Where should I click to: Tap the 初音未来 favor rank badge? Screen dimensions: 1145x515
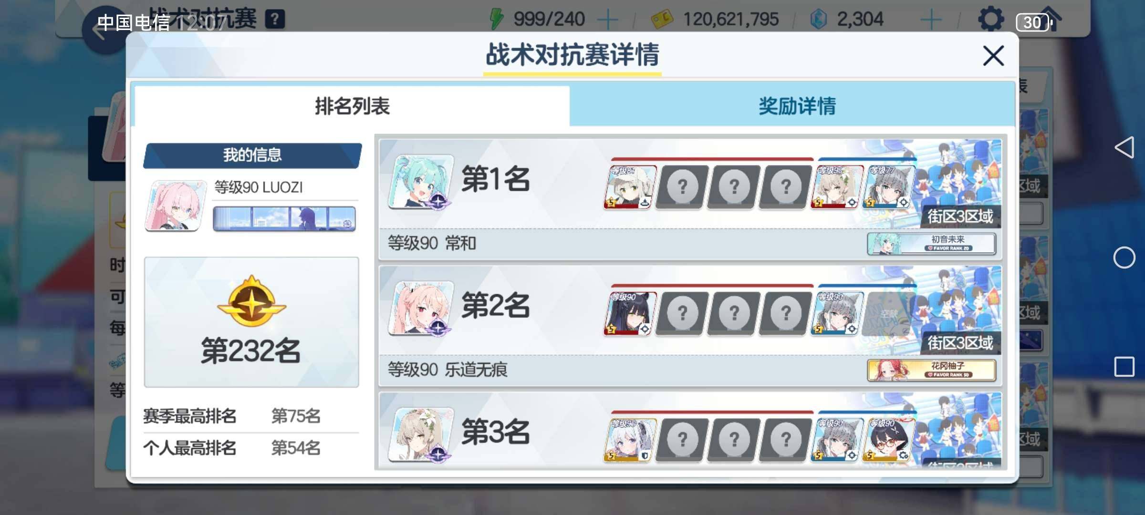coord(931,244)
